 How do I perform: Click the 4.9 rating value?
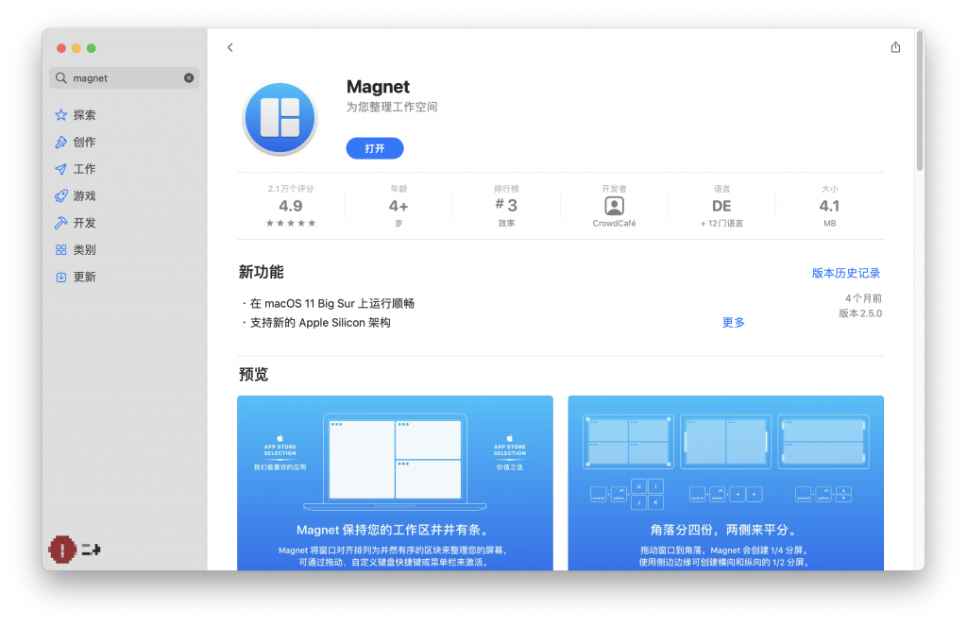[x=291, y=206]
